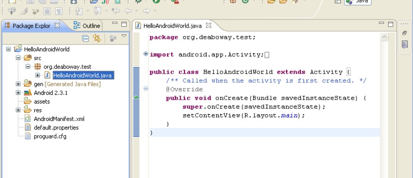Select the HelloAndroidWorld project

click(x=46, y=49)
